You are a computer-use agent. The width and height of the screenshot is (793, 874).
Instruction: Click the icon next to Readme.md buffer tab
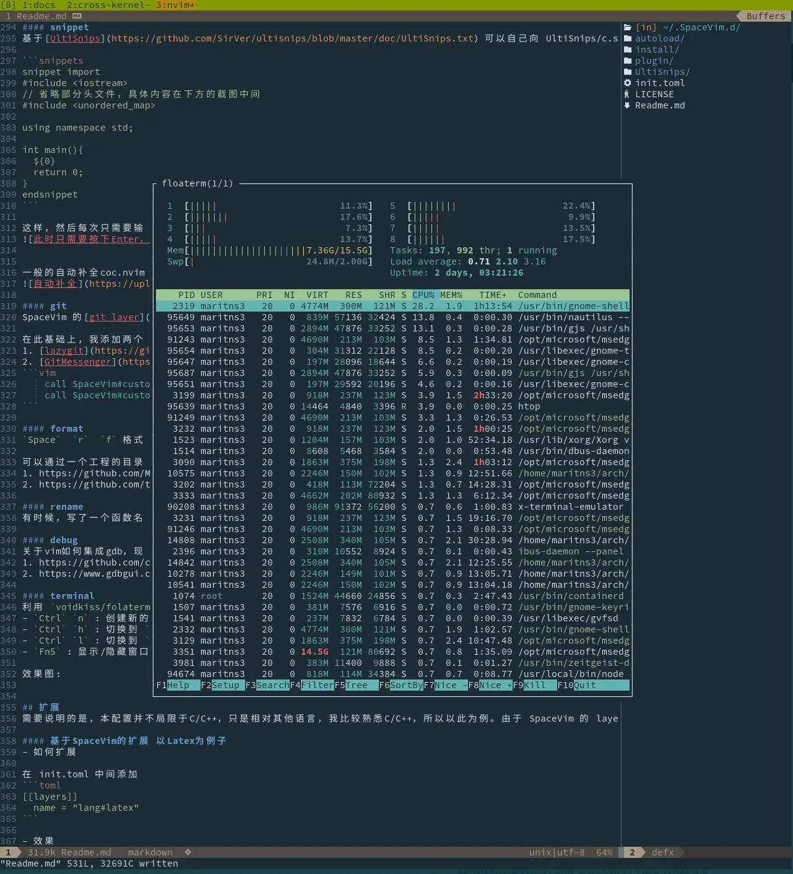(77, 16)
